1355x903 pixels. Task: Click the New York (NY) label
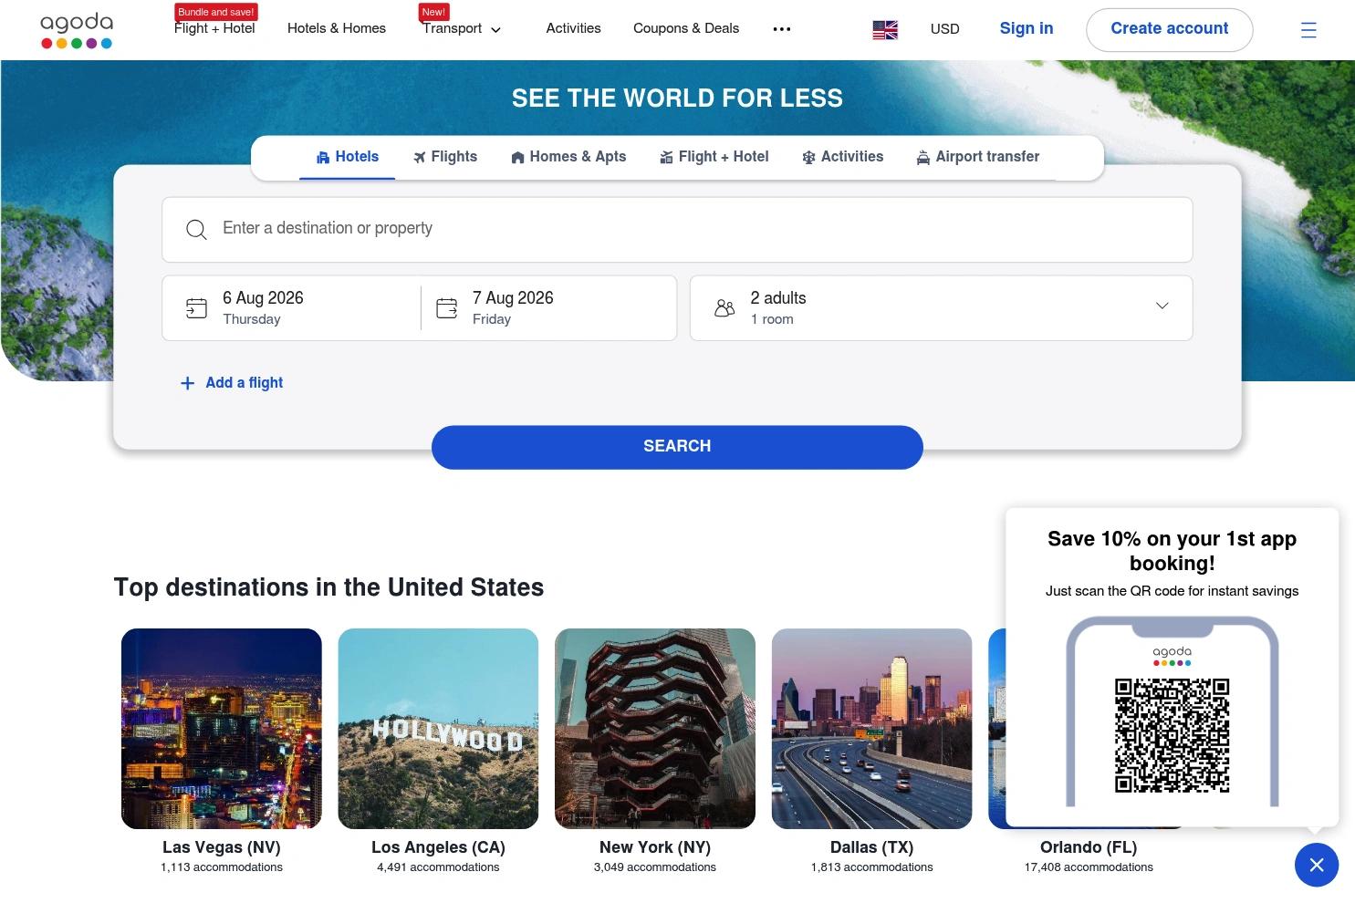coord(655,847)
